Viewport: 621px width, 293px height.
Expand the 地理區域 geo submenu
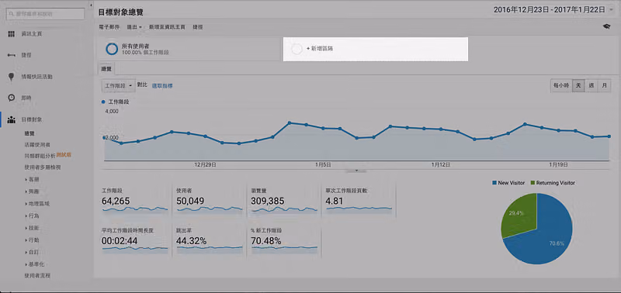pos(36,204)
